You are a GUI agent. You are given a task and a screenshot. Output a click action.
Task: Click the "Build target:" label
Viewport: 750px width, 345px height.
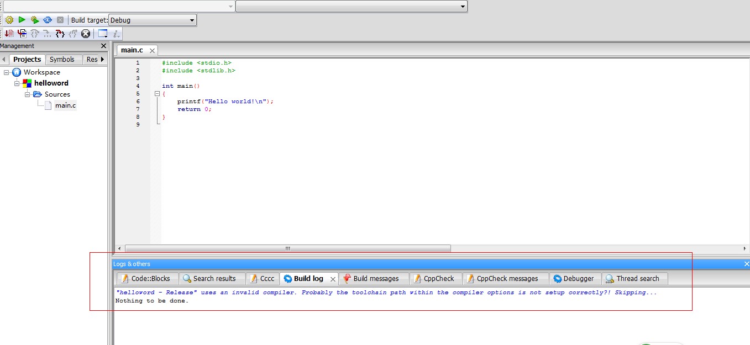[89, 20]
